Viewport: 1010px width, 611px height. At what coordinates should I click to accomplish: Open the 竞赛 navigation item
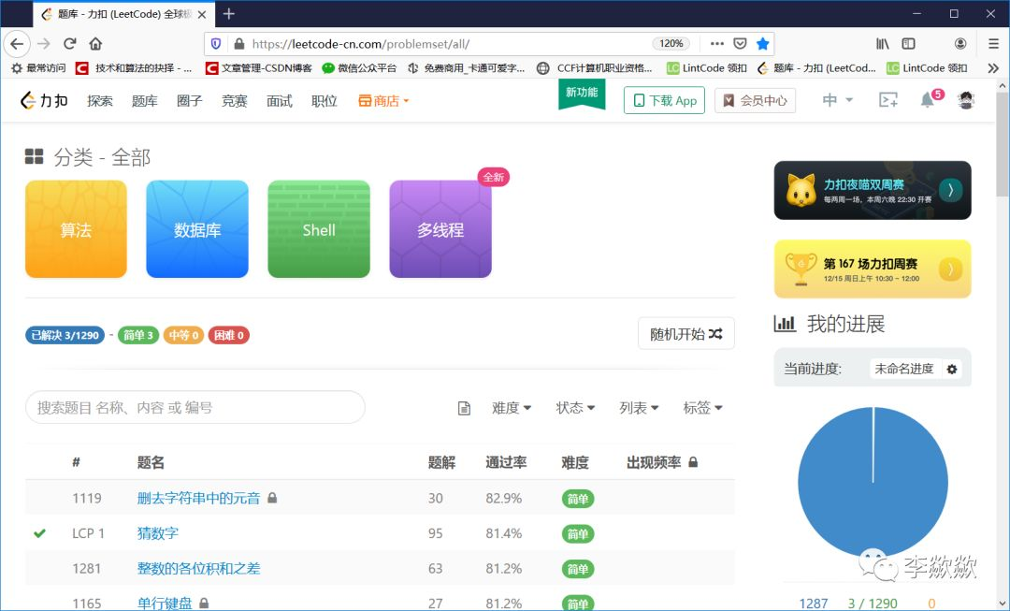click(235, 100)
